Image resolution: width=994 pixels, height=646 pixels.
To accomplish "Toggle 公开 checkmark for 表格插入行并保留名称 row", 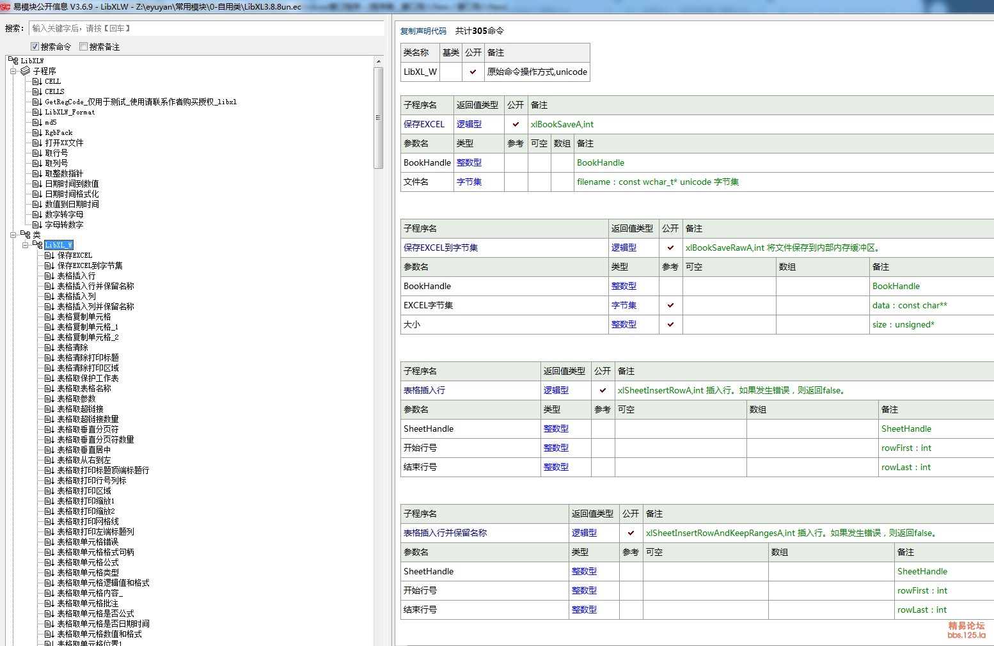I will coord(631,533).
